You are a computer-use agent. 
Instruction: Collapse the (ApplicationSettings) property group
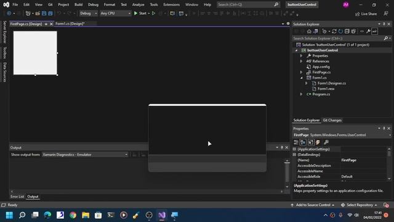point(294,149)
